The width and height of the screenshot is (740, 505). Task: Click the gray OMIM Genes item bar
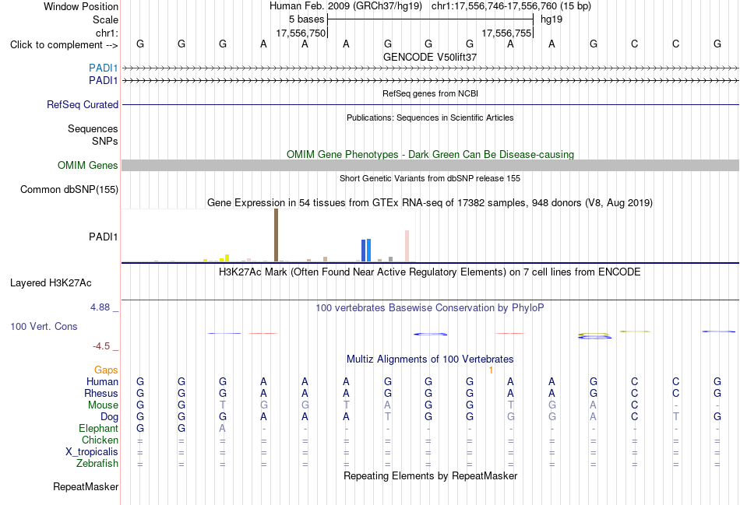[x=431, y=165]
